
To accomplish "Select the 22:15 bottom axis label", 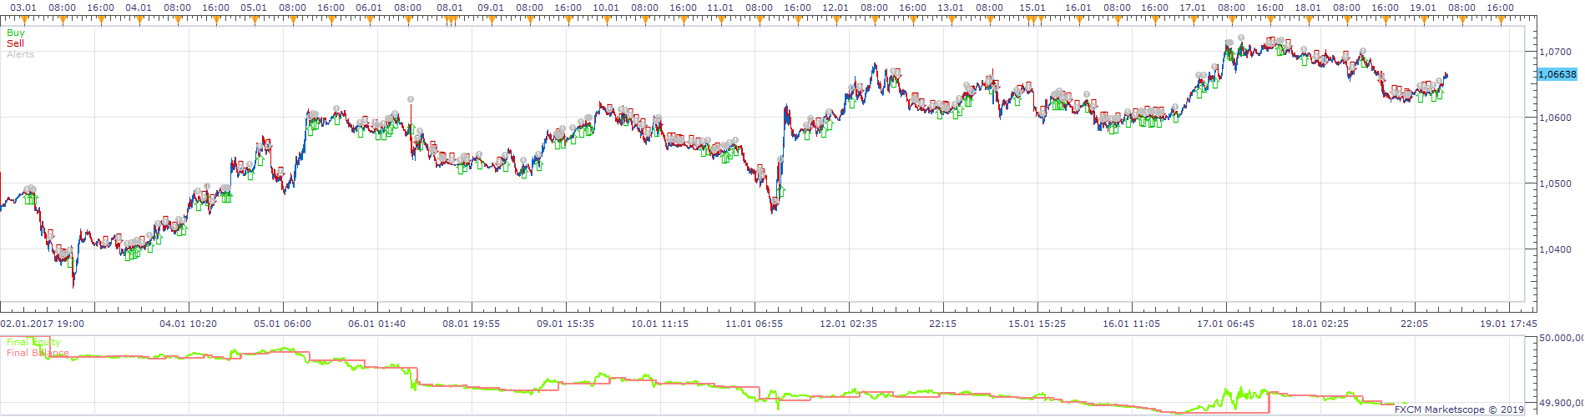I will (943, 324).
